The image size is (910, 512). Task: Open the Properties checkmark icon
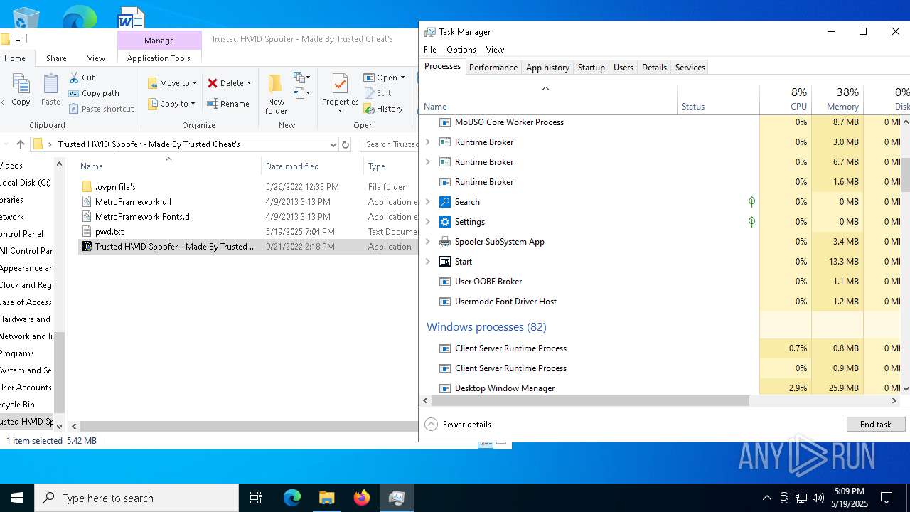(x=340, y=84)
